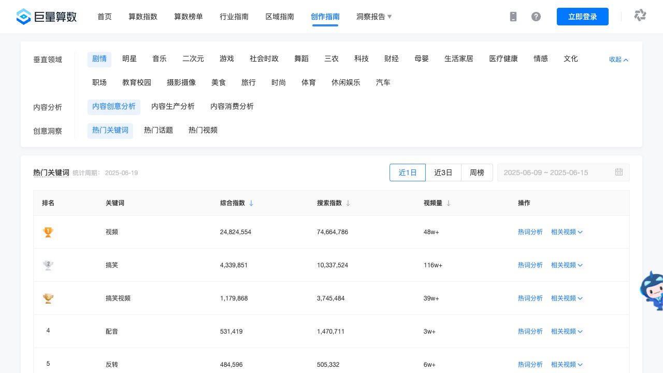The width and height of the screenshot is (663, 373).
Task: Switch to the 热门话题 tab
Action: tap(158, 131)
